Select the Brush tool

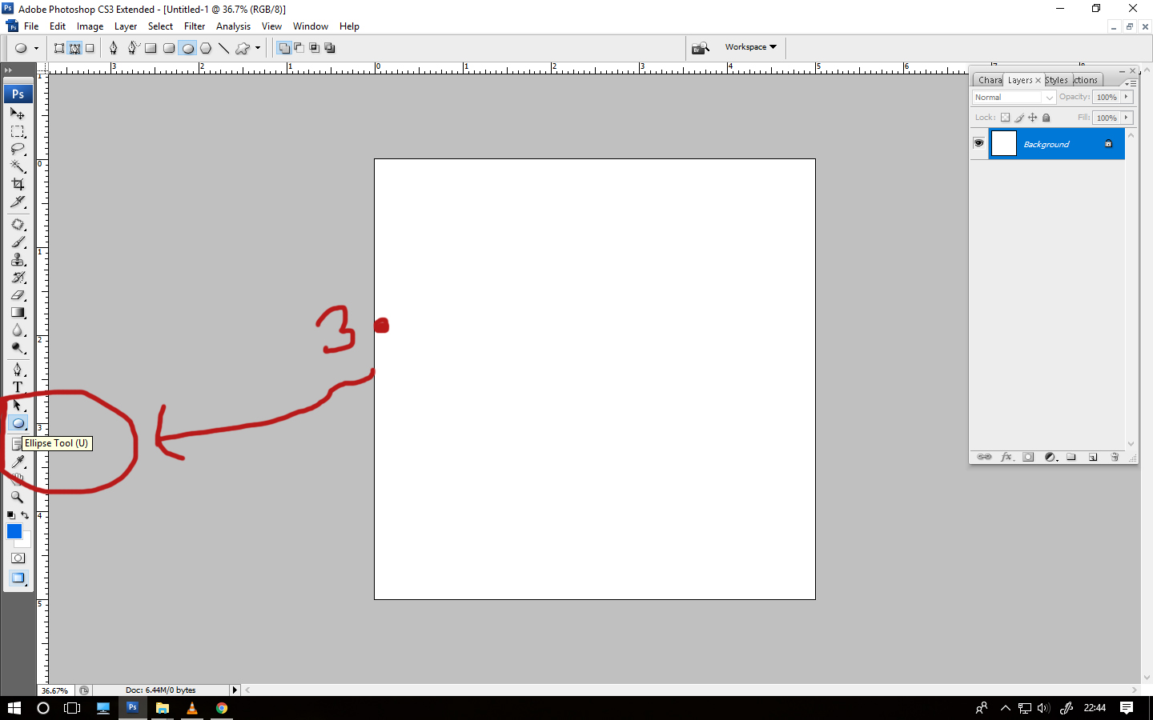tap(18, 242)
